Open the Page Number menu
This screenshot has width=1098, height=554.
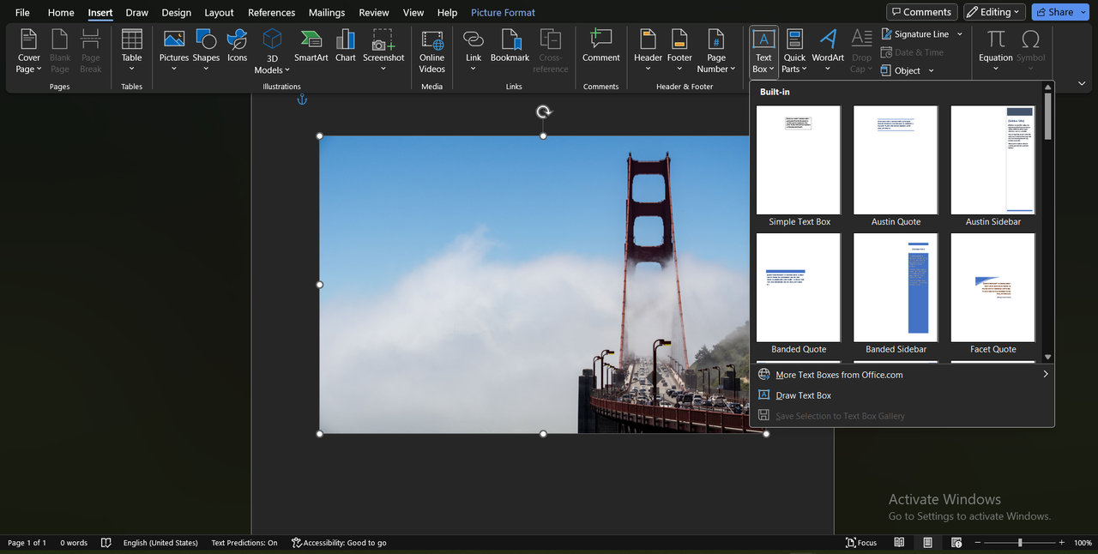coord(716,51)
